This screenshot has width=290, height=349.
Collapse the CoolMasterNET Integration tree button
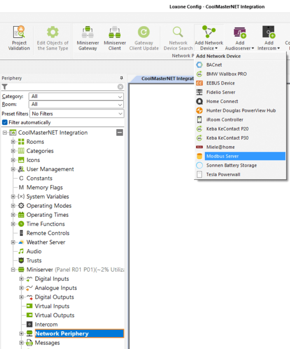119,133
